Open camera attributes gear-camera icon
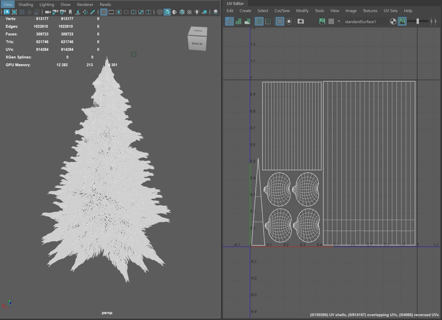 point(63,12)
